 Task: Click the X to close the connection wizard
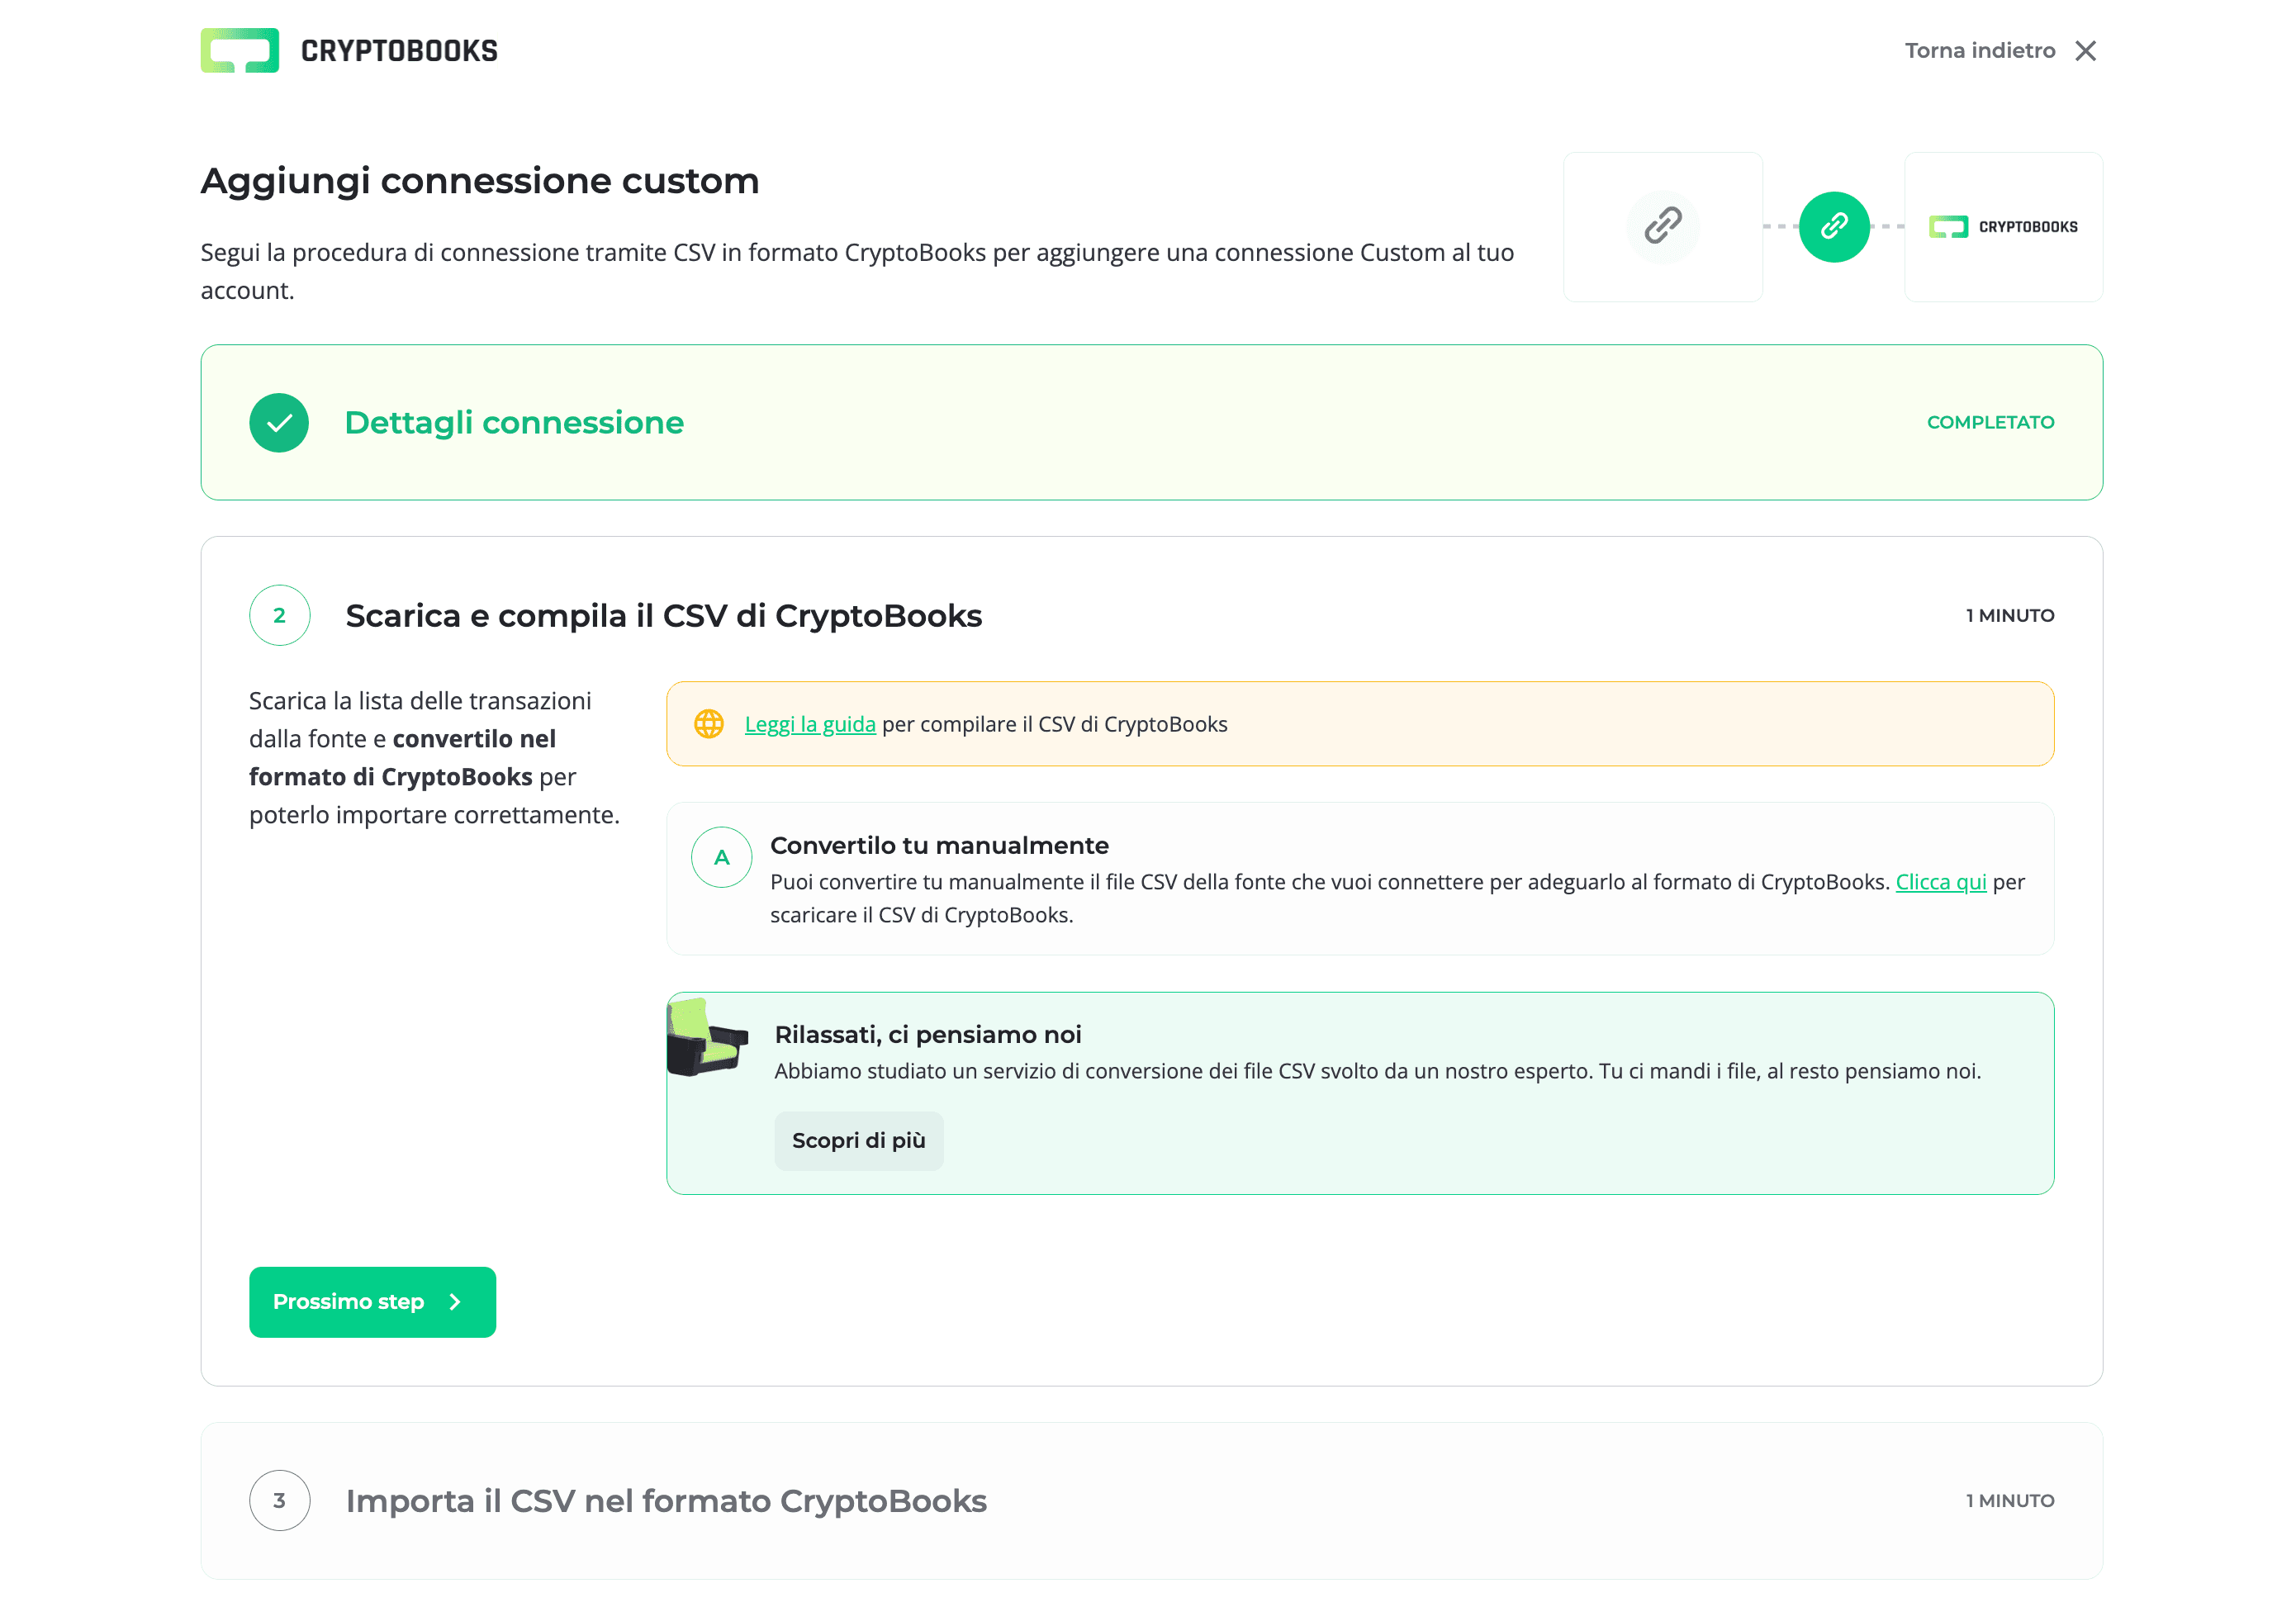click(2087, 50)
